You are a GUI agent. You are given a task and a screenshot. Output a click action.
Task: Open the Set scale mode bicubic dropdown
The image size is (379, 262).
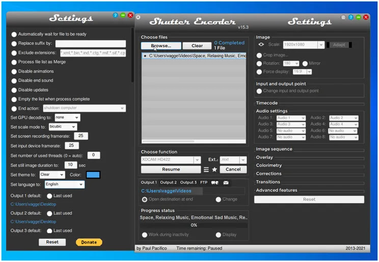coord(63,127)
